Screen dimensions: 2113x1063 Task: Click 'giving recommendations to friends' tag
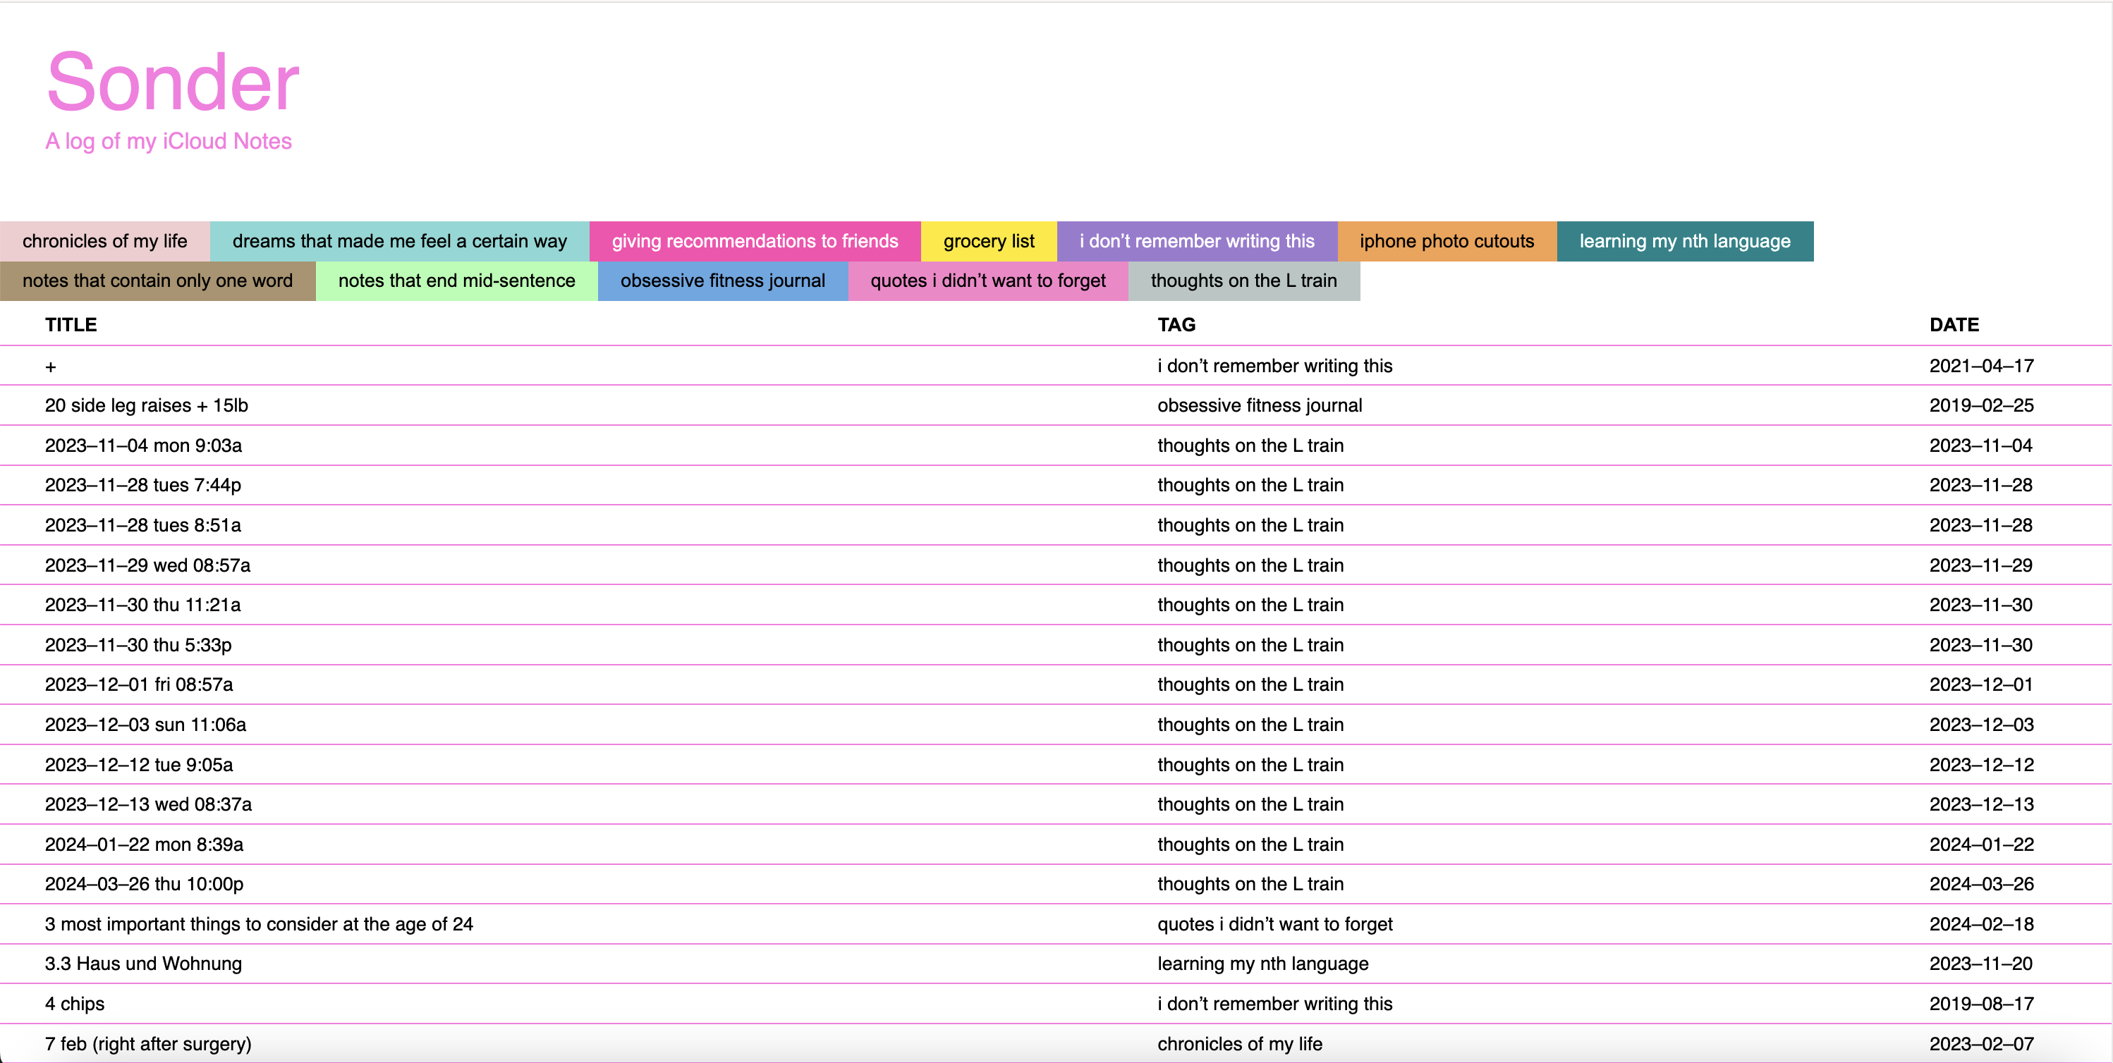pyautogui.click(x=754, y=241)
